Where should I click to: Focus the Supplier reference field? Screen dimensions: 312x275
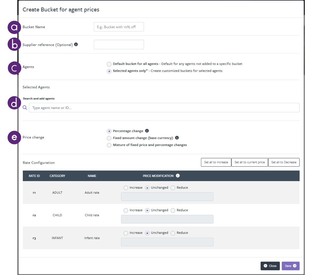[x=119, y=45]
